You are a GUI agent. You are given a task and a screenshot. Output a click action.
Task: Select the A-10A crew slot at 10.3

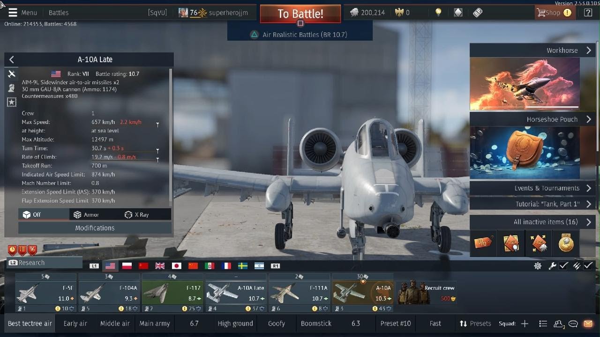[x=363, y=293]
